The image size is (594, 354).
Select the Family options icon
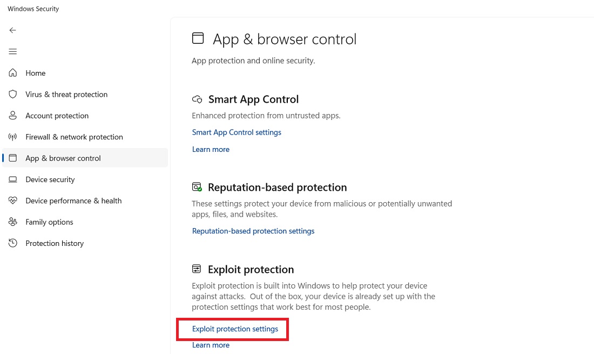click(x=13, y=222)
